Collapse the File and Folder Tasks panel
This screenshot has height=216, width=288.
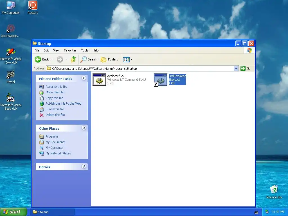(84, 78)
